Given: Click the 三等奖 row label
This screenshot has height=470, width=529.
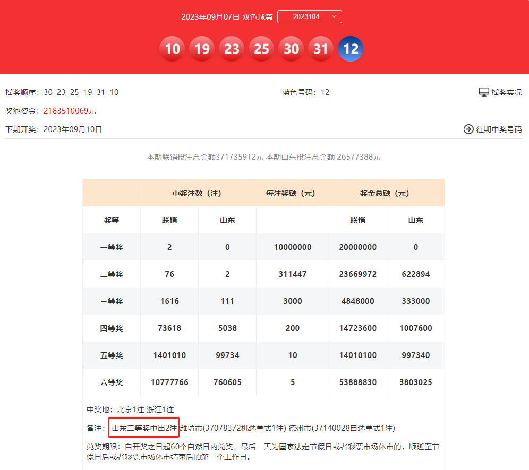Looking at the screenshot, I should click(112, 301).
